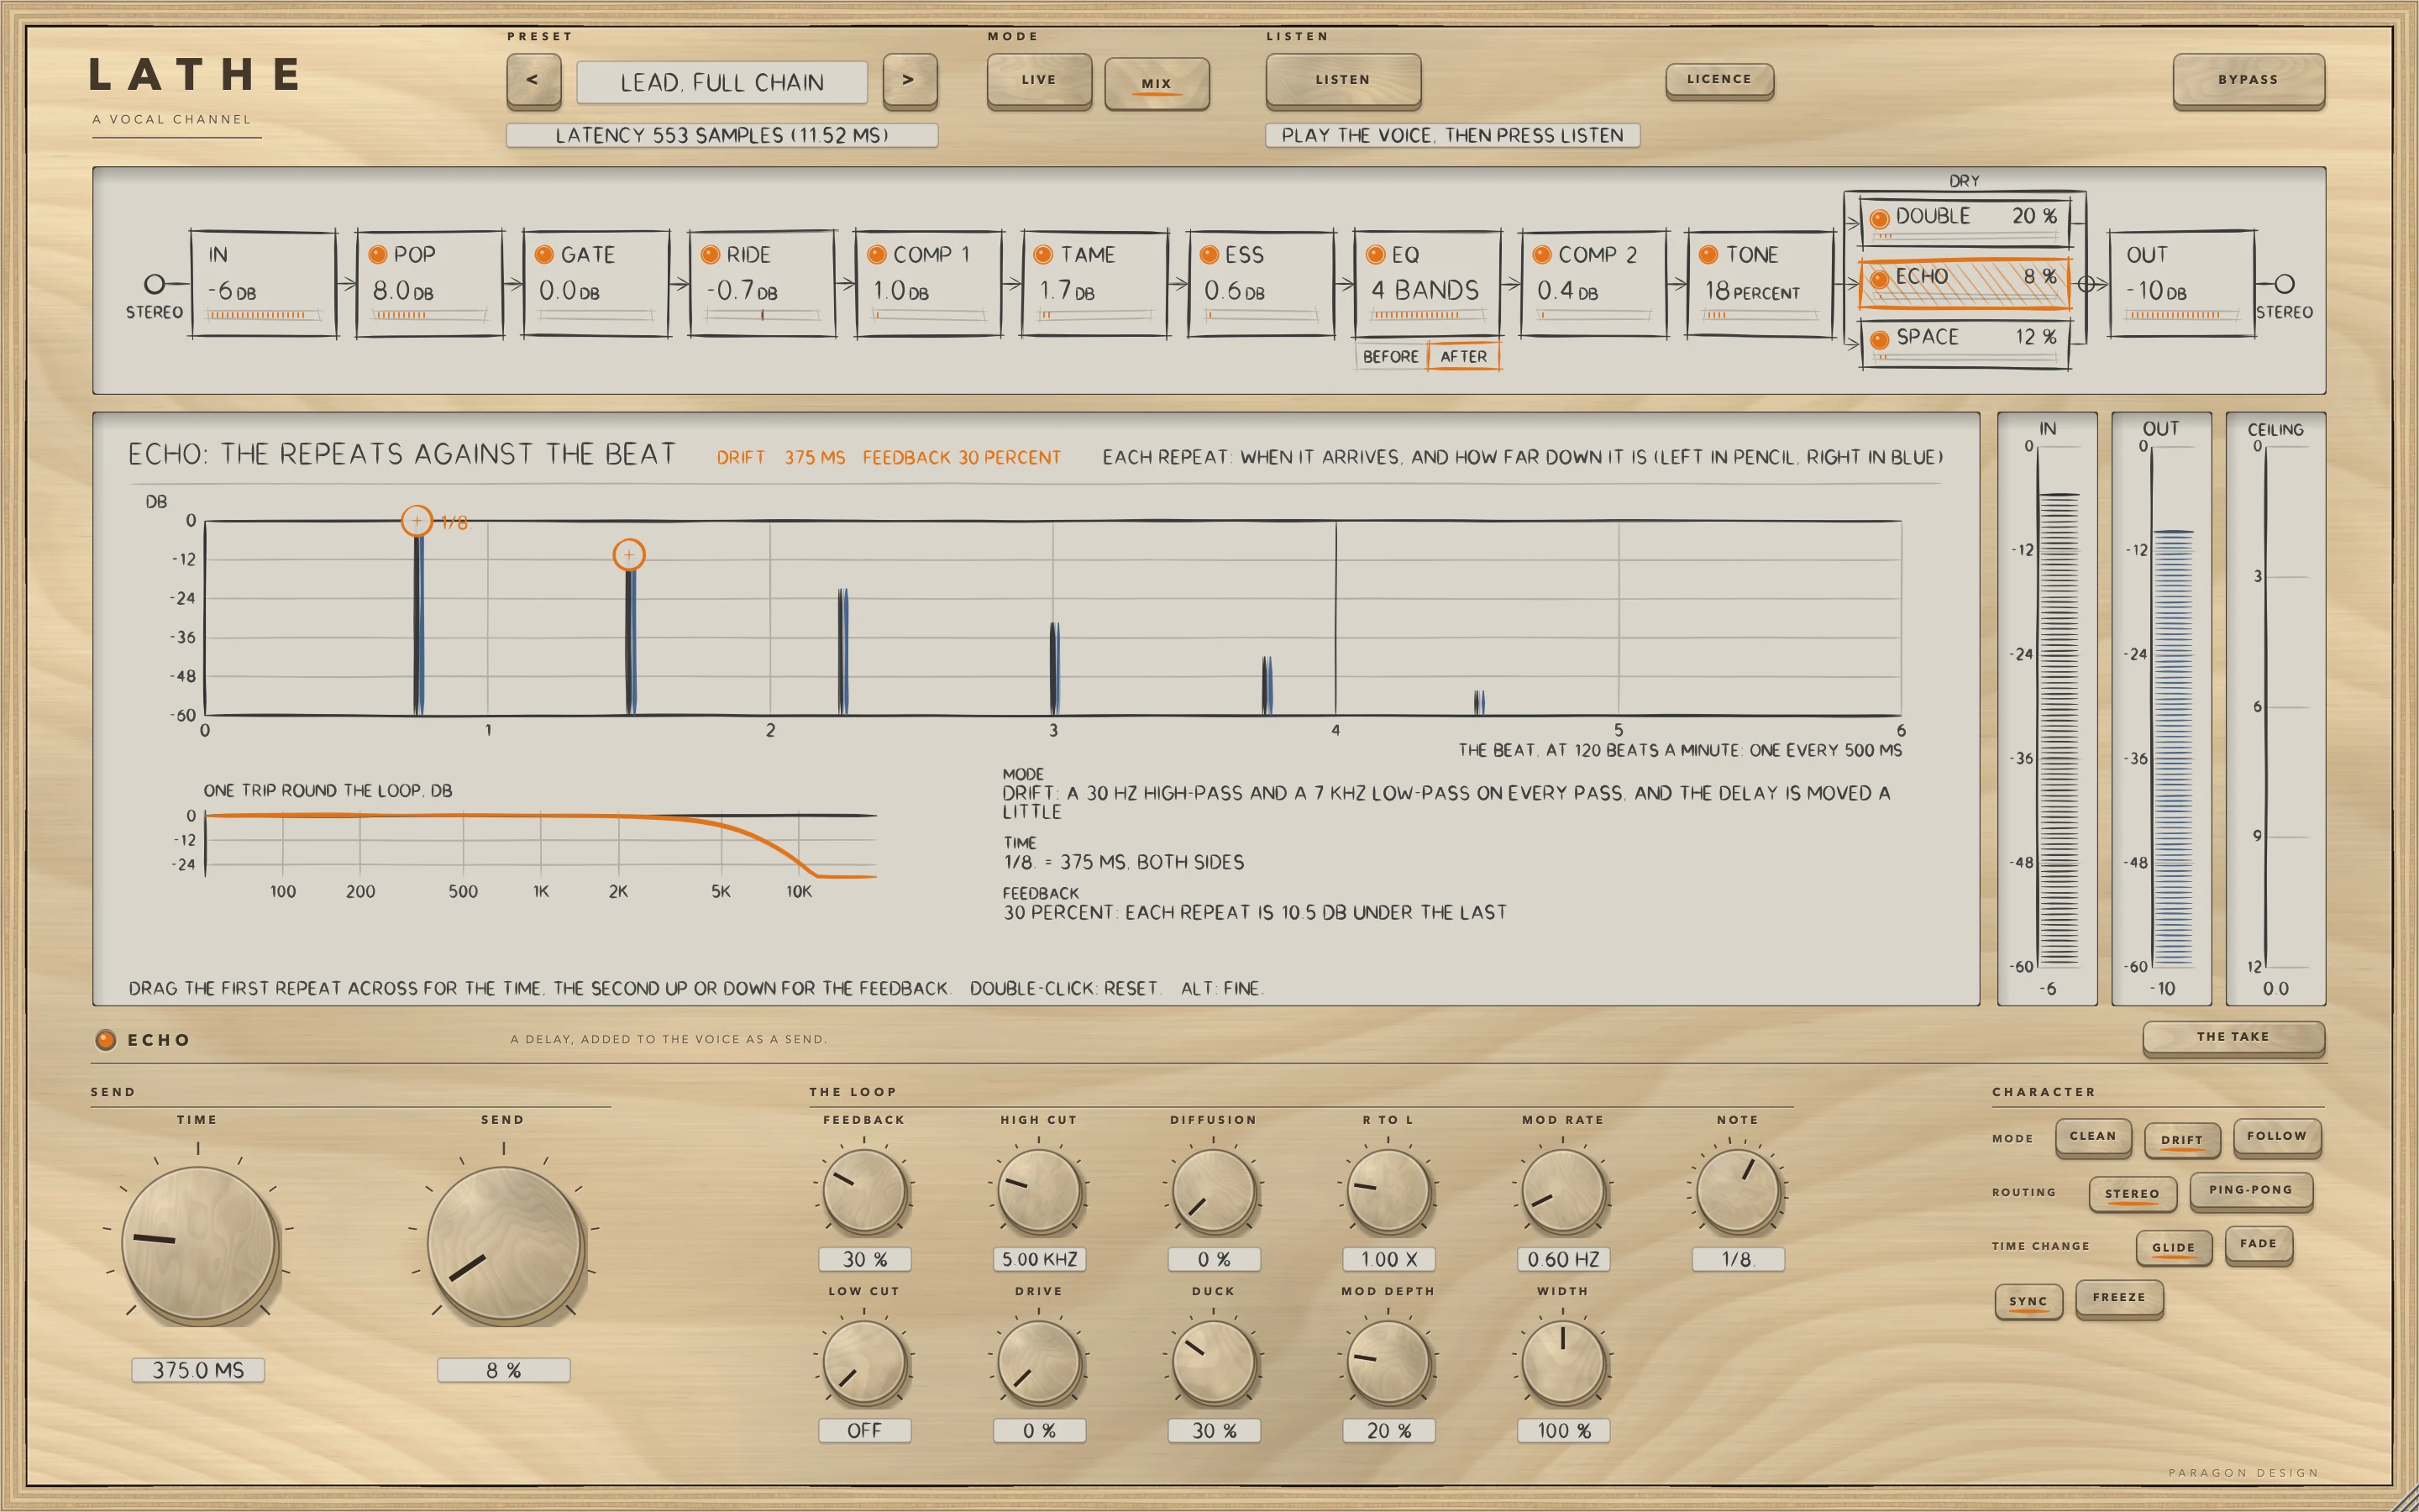Image resolution: width=2419 pixels, height=1512 pixels.
Task: Click the DIFFUSION knob
Action: click(1214, 1190)
